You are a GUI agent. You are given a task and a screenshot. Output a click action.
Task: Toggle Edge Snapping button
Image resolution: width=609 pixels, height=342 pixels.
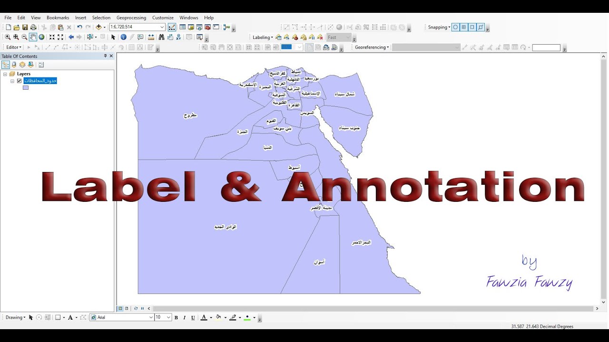coord(481,27)
